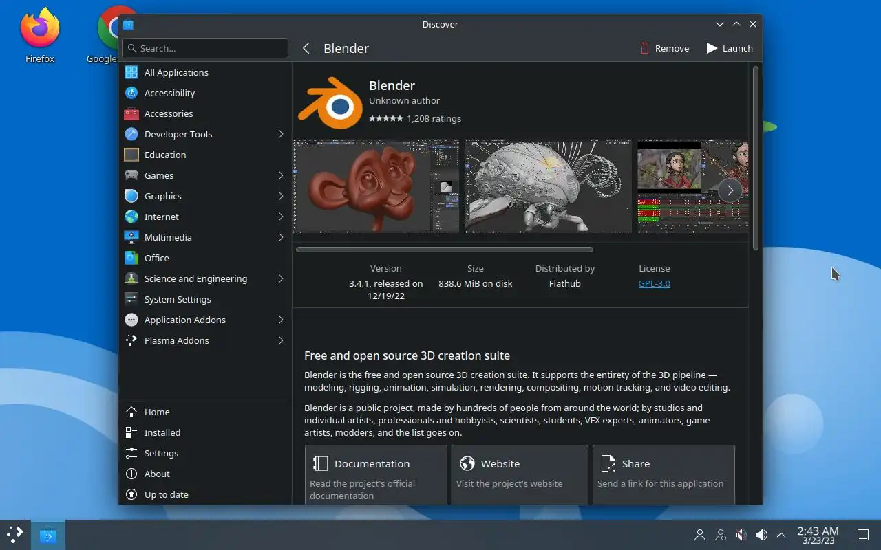Click the Internet globe icon
The image size is (881, 550).
[x=131, y=217]
